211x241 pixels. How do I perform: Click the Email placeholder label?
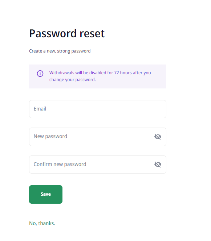tap(40, 109)
